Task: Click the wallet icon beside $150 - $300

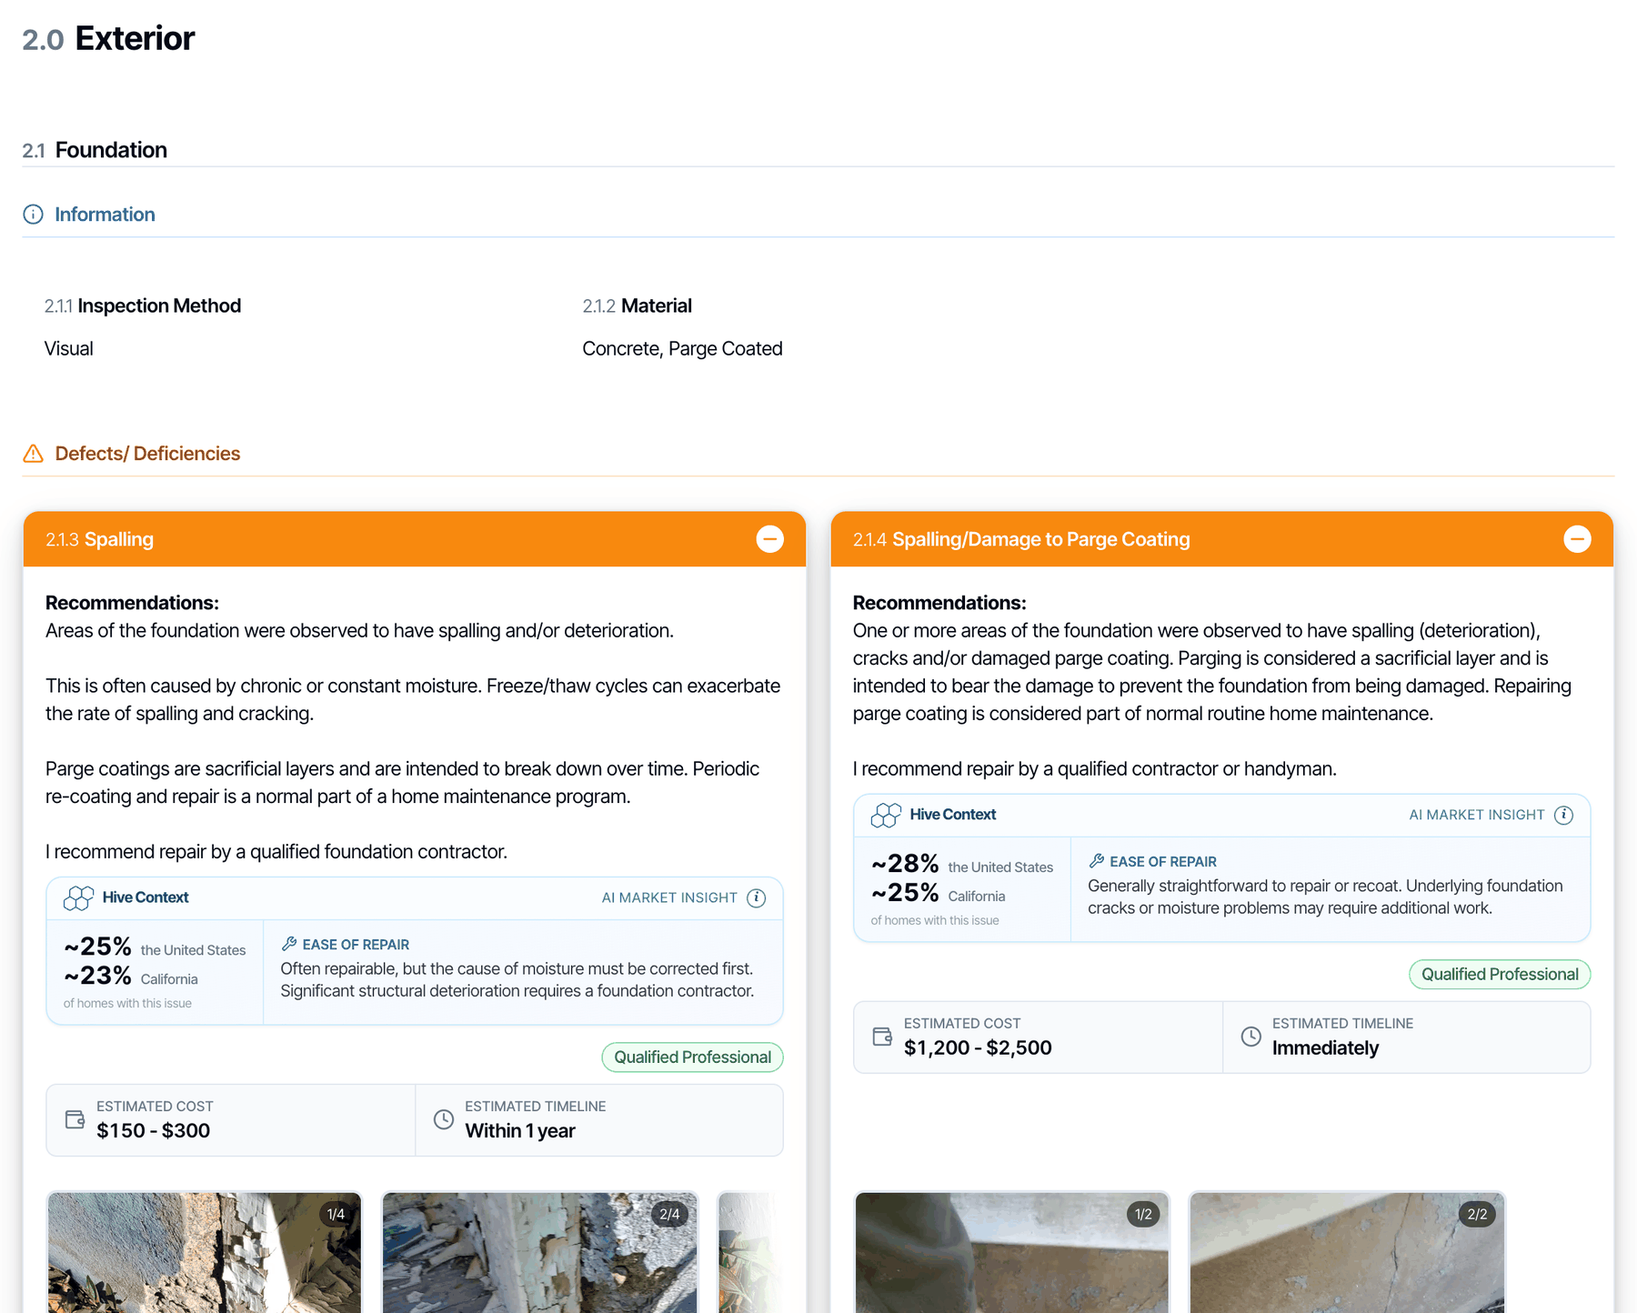Action: (75, 1119)
